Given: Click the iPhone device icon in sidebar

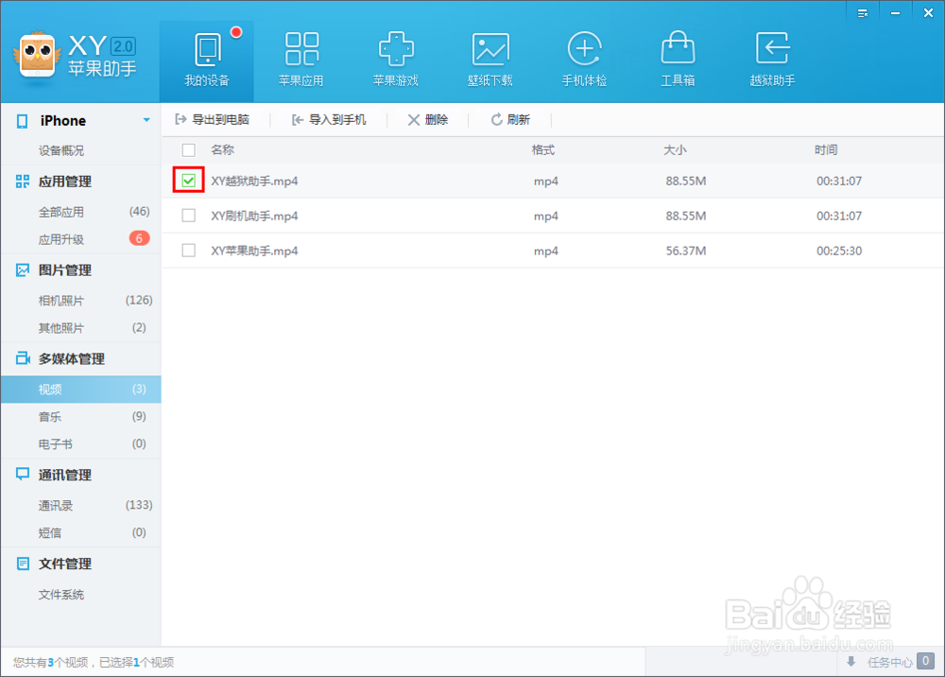Looking at the screenshot, I should click(23, 121).
